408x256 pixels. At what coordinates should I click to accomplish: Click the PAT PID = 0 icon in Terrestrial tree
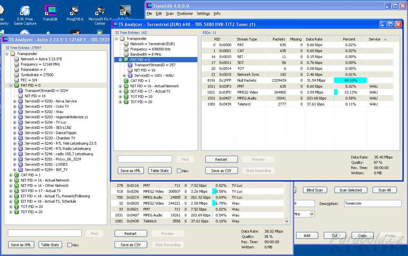pyautogui.click(x=126, y=60)
